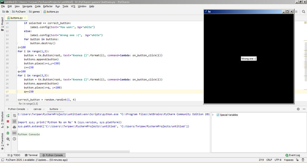Select buttons.py editor tab
Viewport: 307px width, 163px height.
coord(15,18)
